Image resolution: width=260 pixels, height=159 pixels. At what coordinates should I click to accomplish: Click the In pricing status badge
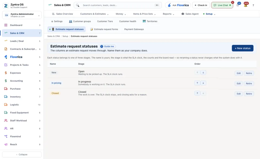(56, 83)
